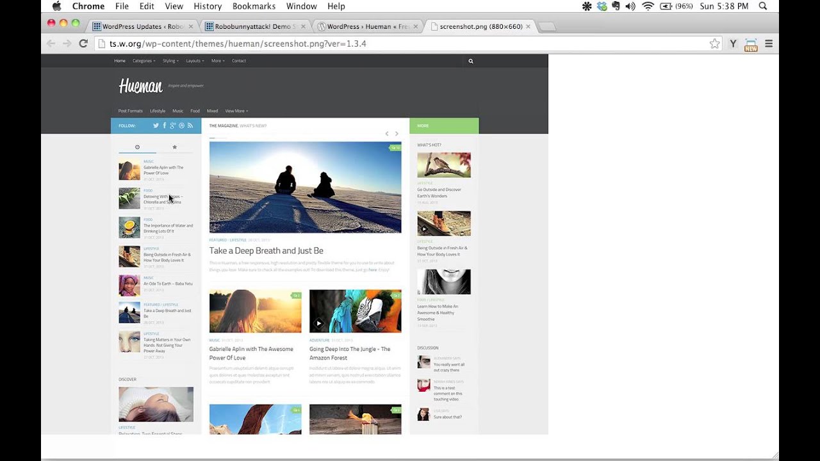Image resolution: width=820 pixels, height=461 pixels.
Task: Expand the View More dropdown
Action: [236, 111]
